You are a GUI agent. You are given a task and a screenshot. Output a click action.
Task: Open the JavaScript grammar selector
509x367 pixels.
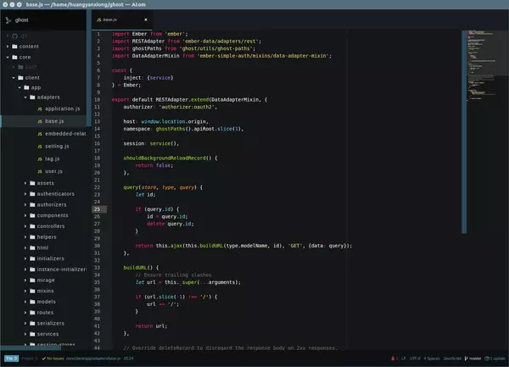pos(452,359)
